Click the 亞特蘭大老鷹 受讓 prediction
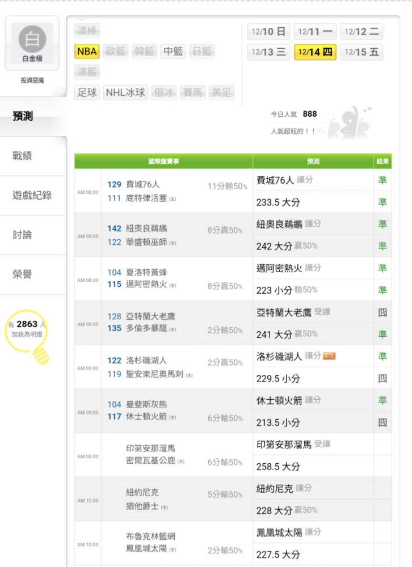Viewport: 412px width, 567px height. point(293,312)
